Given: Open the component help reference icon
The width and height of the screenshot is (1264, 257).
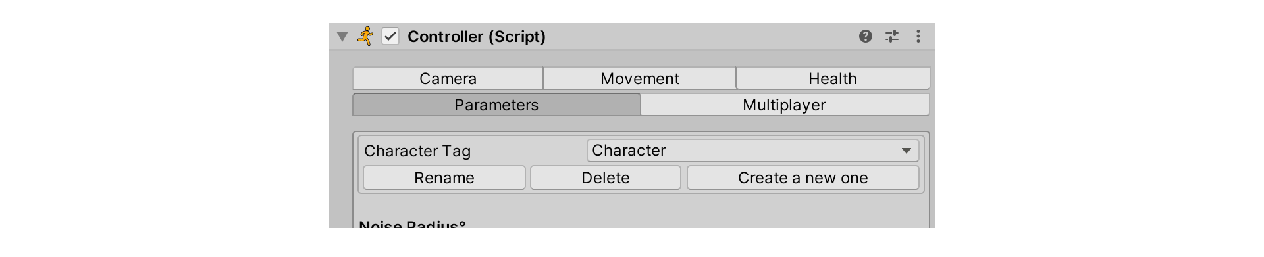Looking at the screenshot, I should [866, 36].
